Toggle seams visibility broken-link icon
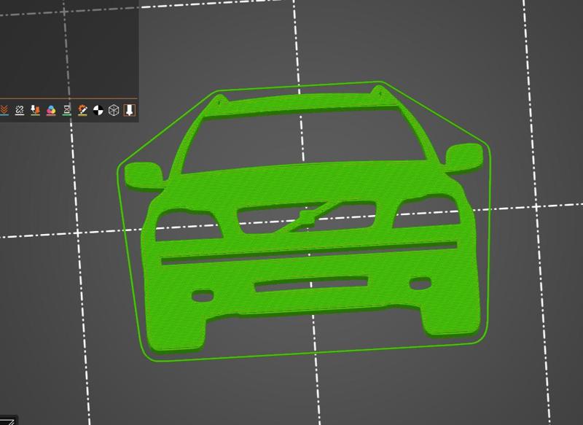The height and width of the screenshot is (425, 583). pos(20,110)
